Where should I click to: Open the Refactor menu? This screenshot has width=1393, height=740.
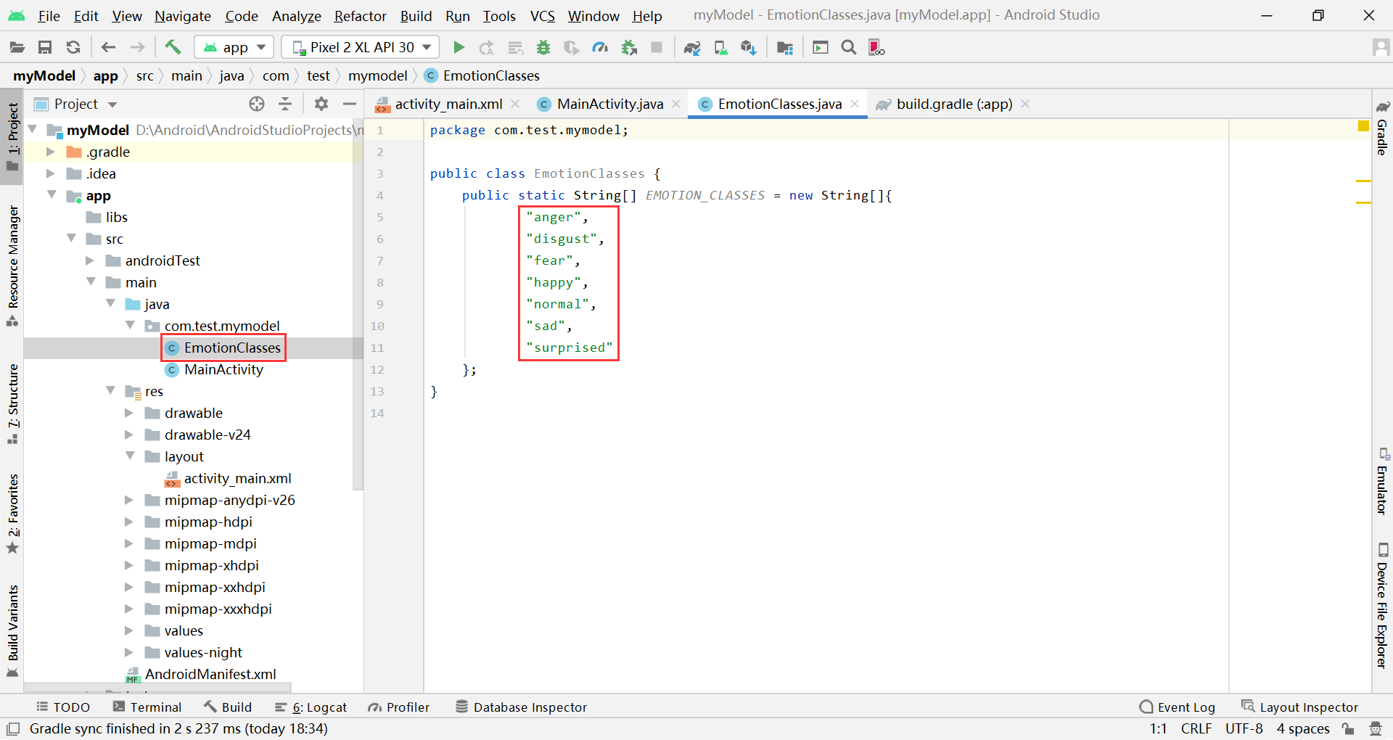[x=360, y=16]
